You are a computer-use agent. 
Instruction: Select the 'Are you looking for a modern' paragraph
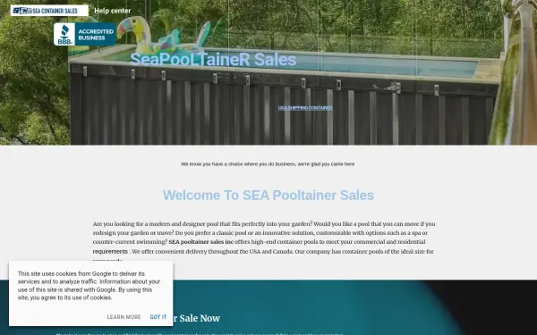point(264,242)
